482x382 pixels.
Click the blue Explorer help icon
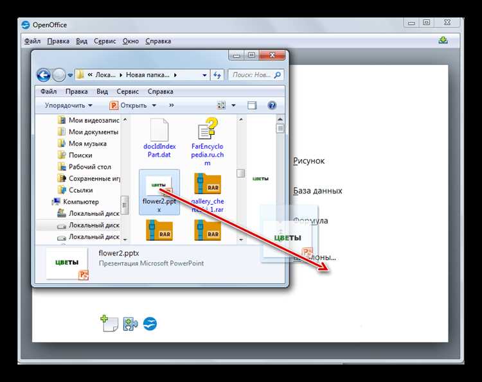tap(272, 105)
